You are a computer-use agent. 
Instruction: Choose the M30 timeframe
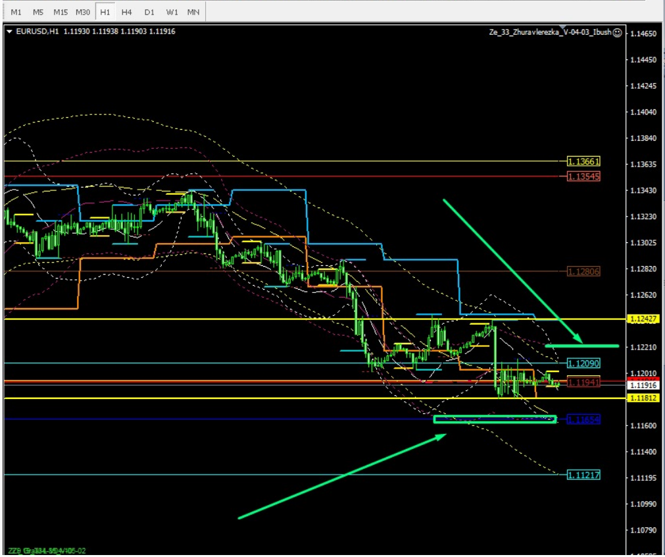(83, 12)
